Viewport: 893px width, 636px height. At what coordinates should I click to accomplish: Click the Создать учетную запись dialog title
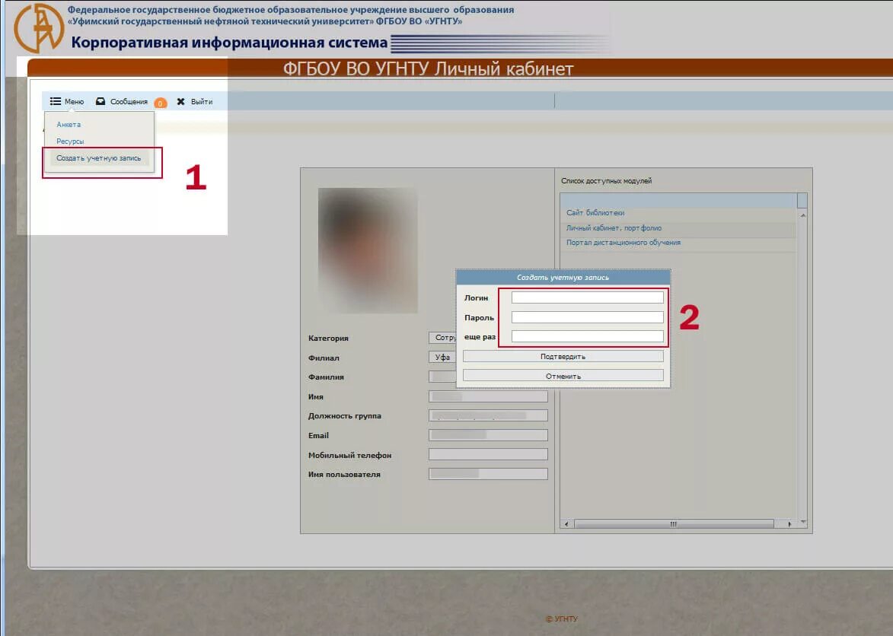[x=563, y=278]
